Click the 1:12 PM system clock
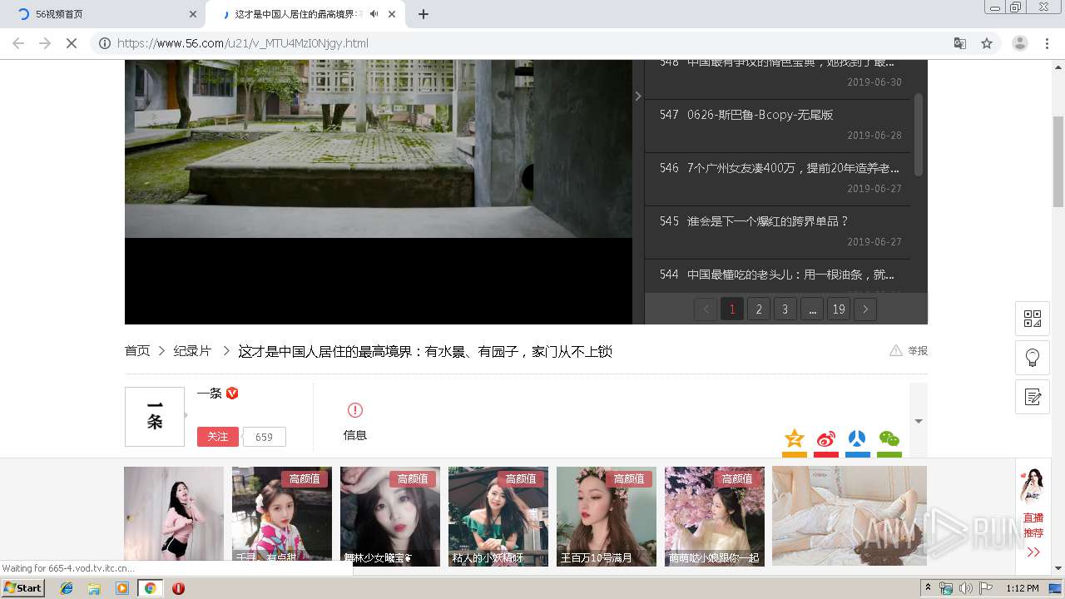 coord(1023,588)
